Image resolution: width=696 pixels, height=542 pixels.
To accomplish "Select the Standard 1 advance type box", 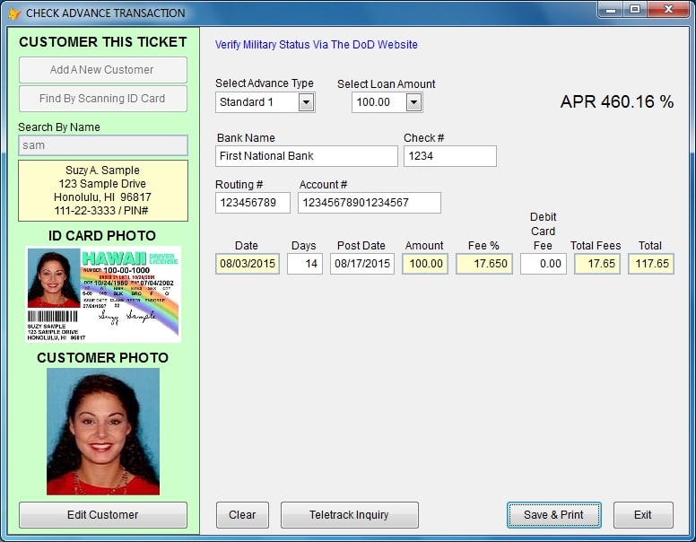I will 265,102.
